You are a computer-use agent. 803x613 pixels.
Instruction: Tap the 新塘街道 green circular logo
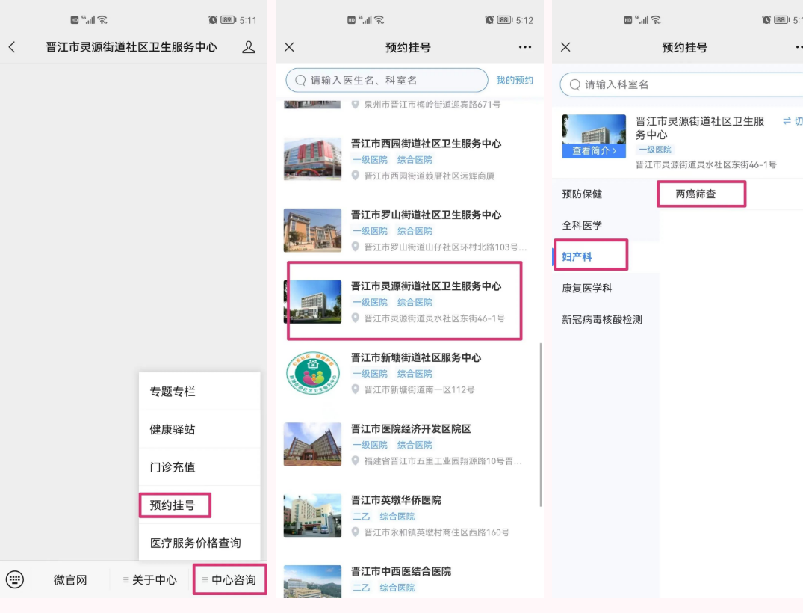(x=312, y=373)
